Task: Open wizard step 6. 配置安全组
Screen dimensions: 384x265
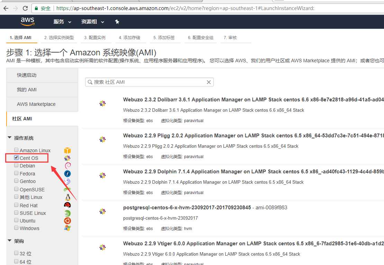Action: 201,38
